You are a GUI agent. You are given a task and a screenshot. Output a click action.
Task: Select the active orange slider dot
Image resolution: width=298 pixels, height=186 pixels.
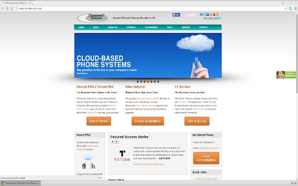tap(148, 82)
